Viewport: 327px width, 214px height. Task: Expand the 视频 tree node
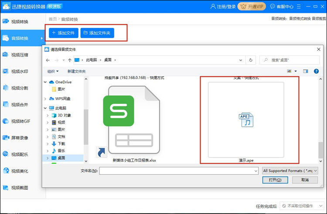(x=48, y=122)
